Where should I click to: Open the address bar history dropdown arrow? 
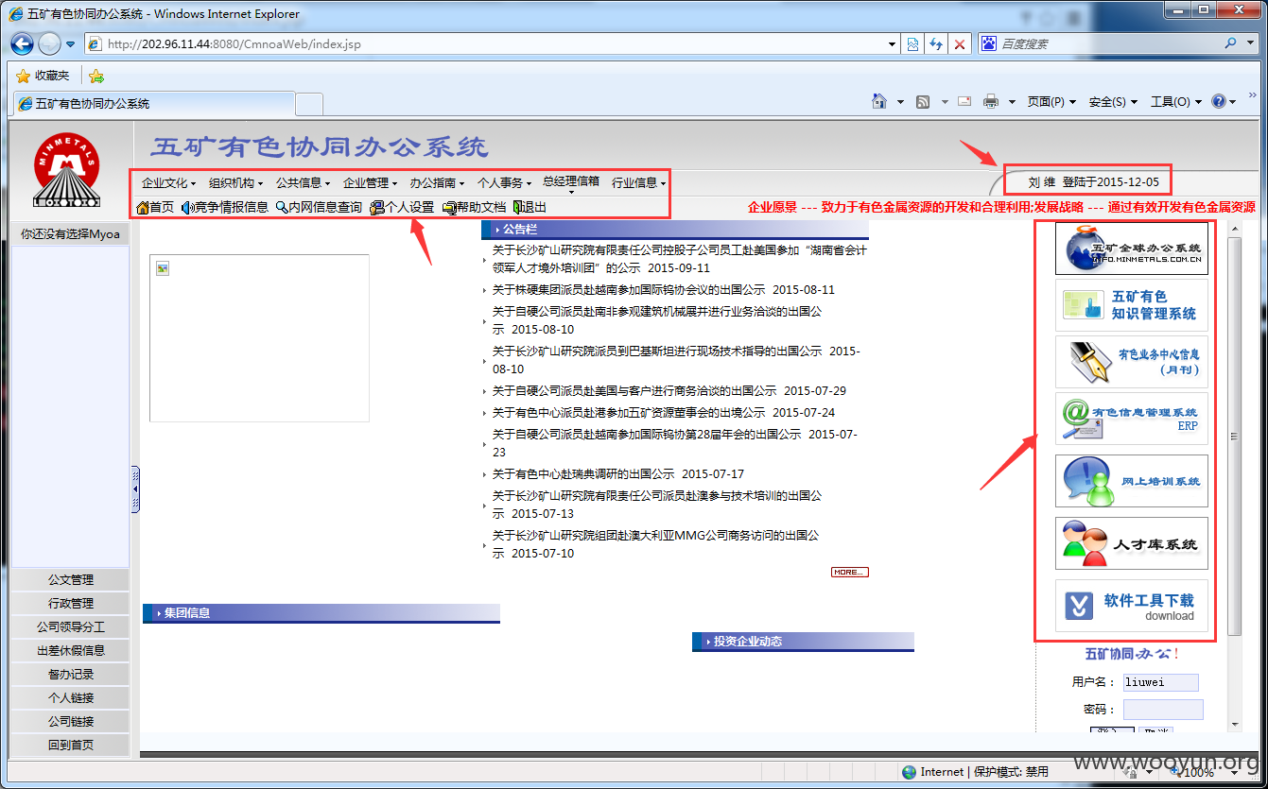coord(893,43)
